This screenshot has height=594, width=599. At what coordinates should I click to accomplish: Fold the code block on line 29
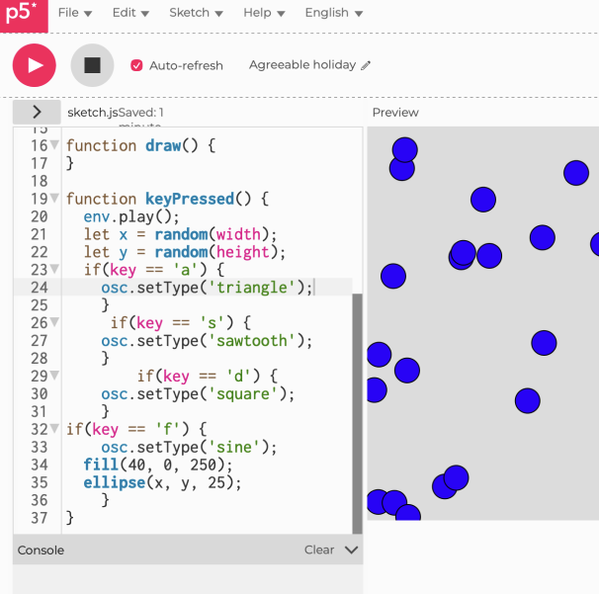tap(55, 375)
